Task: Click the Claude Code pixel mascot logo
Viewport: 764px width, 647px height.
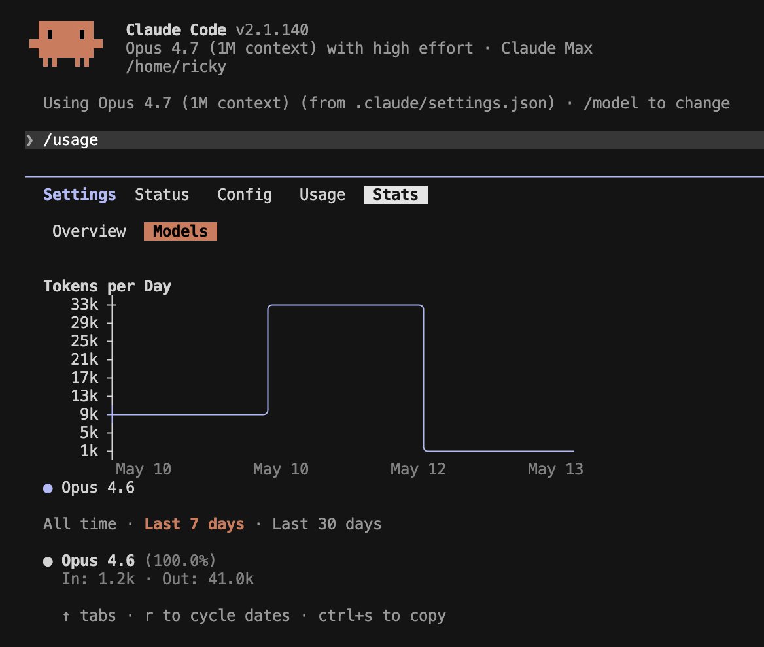Action: point(66,43)
